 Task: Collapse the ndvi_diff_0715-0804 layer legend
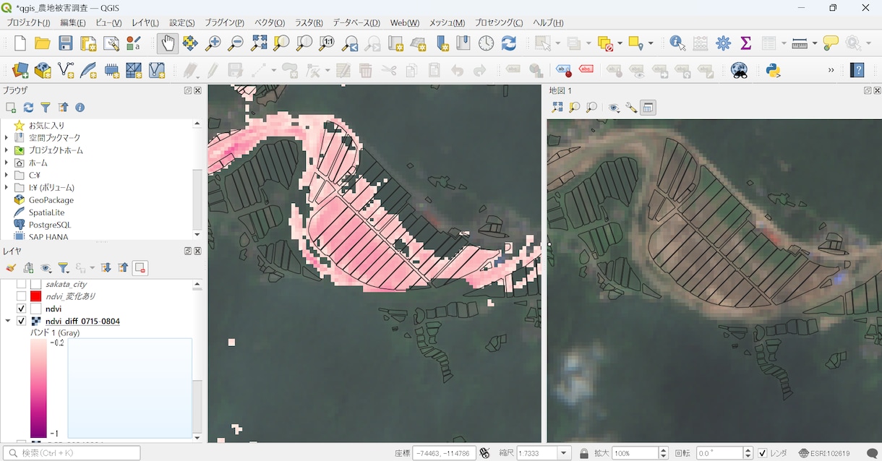(7, 321)
